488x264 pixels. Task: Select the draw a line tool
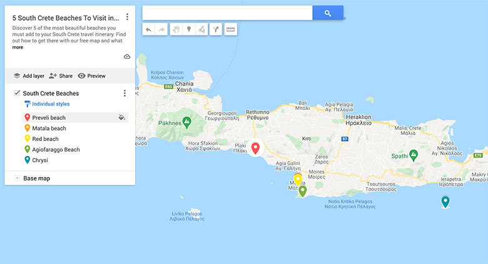pyautogui.click(x=201, y=29)
